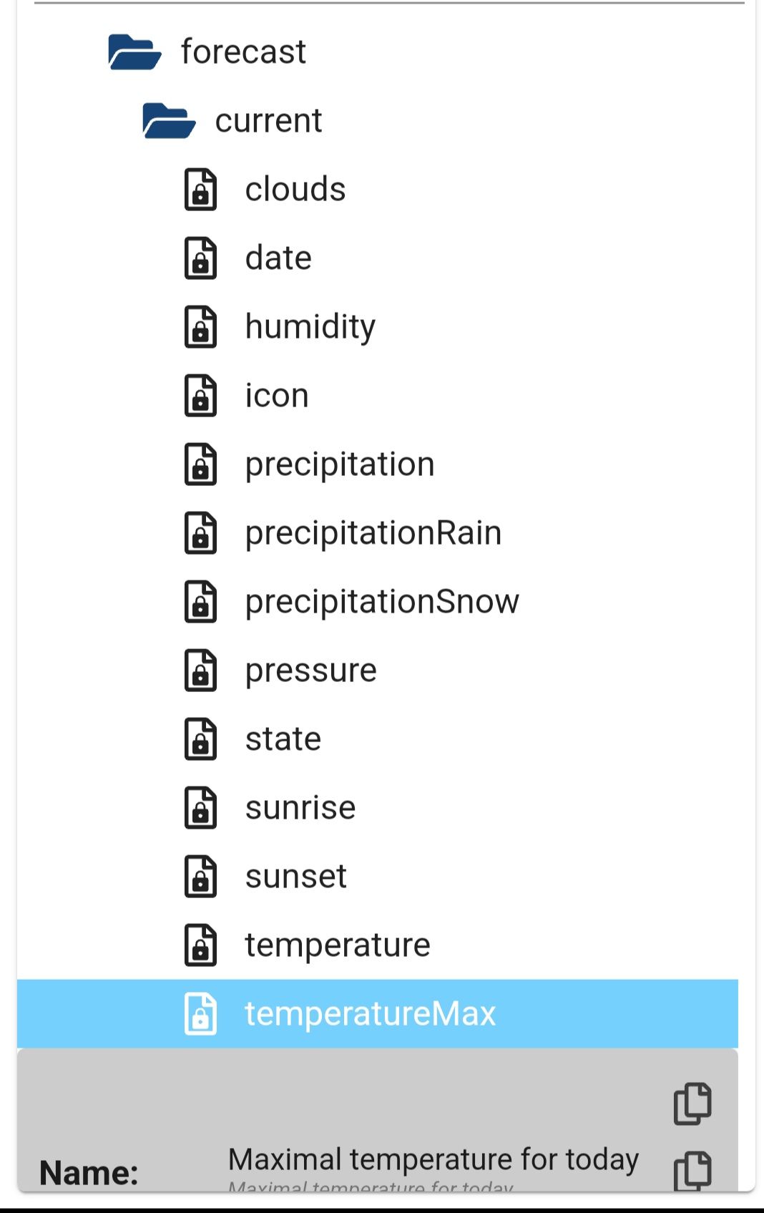764x1213 pixels.
Task: Click the temperatureMax file icon
Action: coord(201,1014)
